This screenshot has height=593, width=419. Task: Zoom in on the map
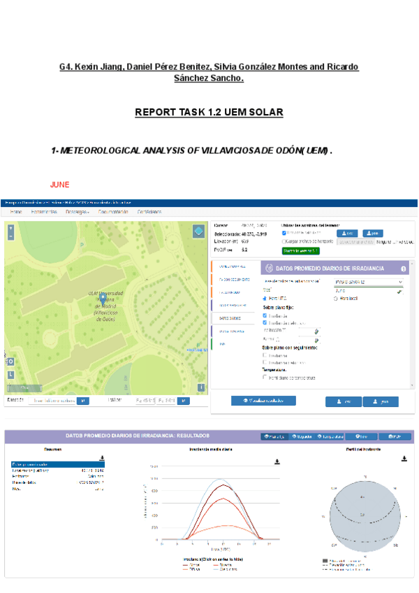[x=11, y=228]
